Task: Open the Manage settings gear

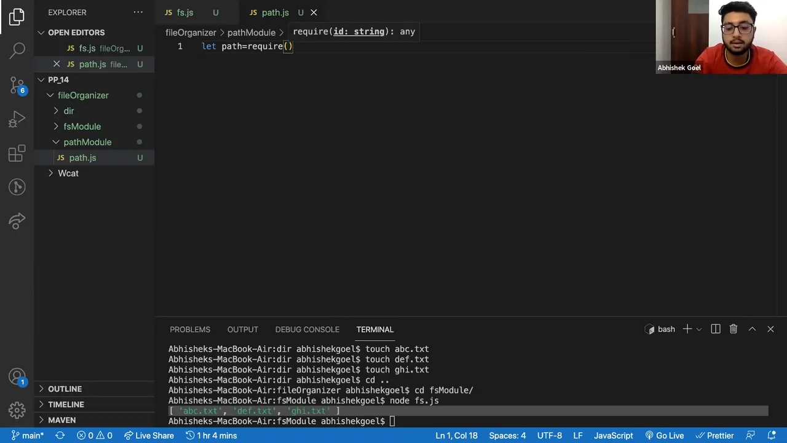Action: click(x=17, y=409)
